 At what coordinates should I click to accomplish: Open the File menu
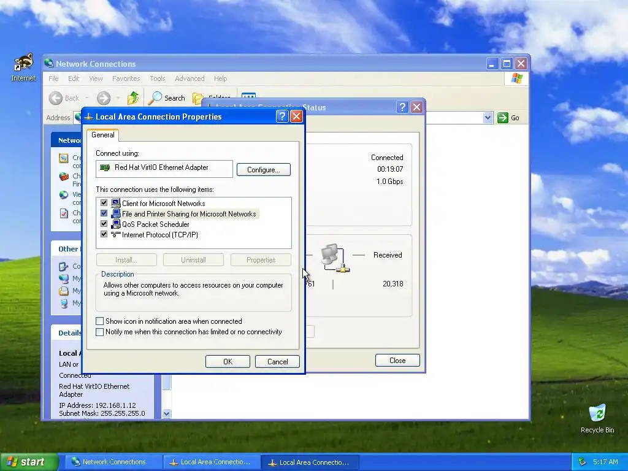point(53,78)
